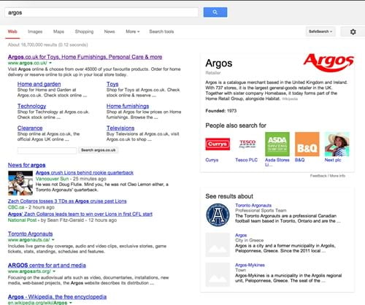Expand options arrow beside www.argonauts.ca
The image size is (365, 305).
pos(53,240)
